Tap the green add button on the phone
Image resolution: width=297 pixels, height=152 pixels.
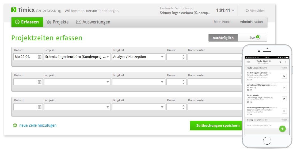tap(282, 129)
